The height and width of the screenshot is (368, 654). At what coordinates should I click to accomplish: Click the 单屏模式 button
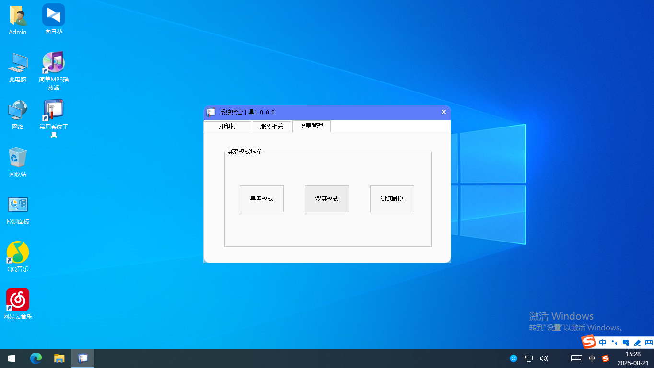tap(262, 199)
